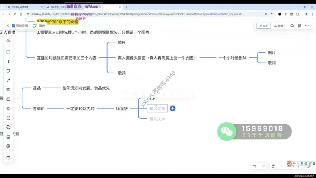Select the 绿豆饼 mind map node
The height and width of the screenshot is (178, 316).
click(x=122, y=108)
